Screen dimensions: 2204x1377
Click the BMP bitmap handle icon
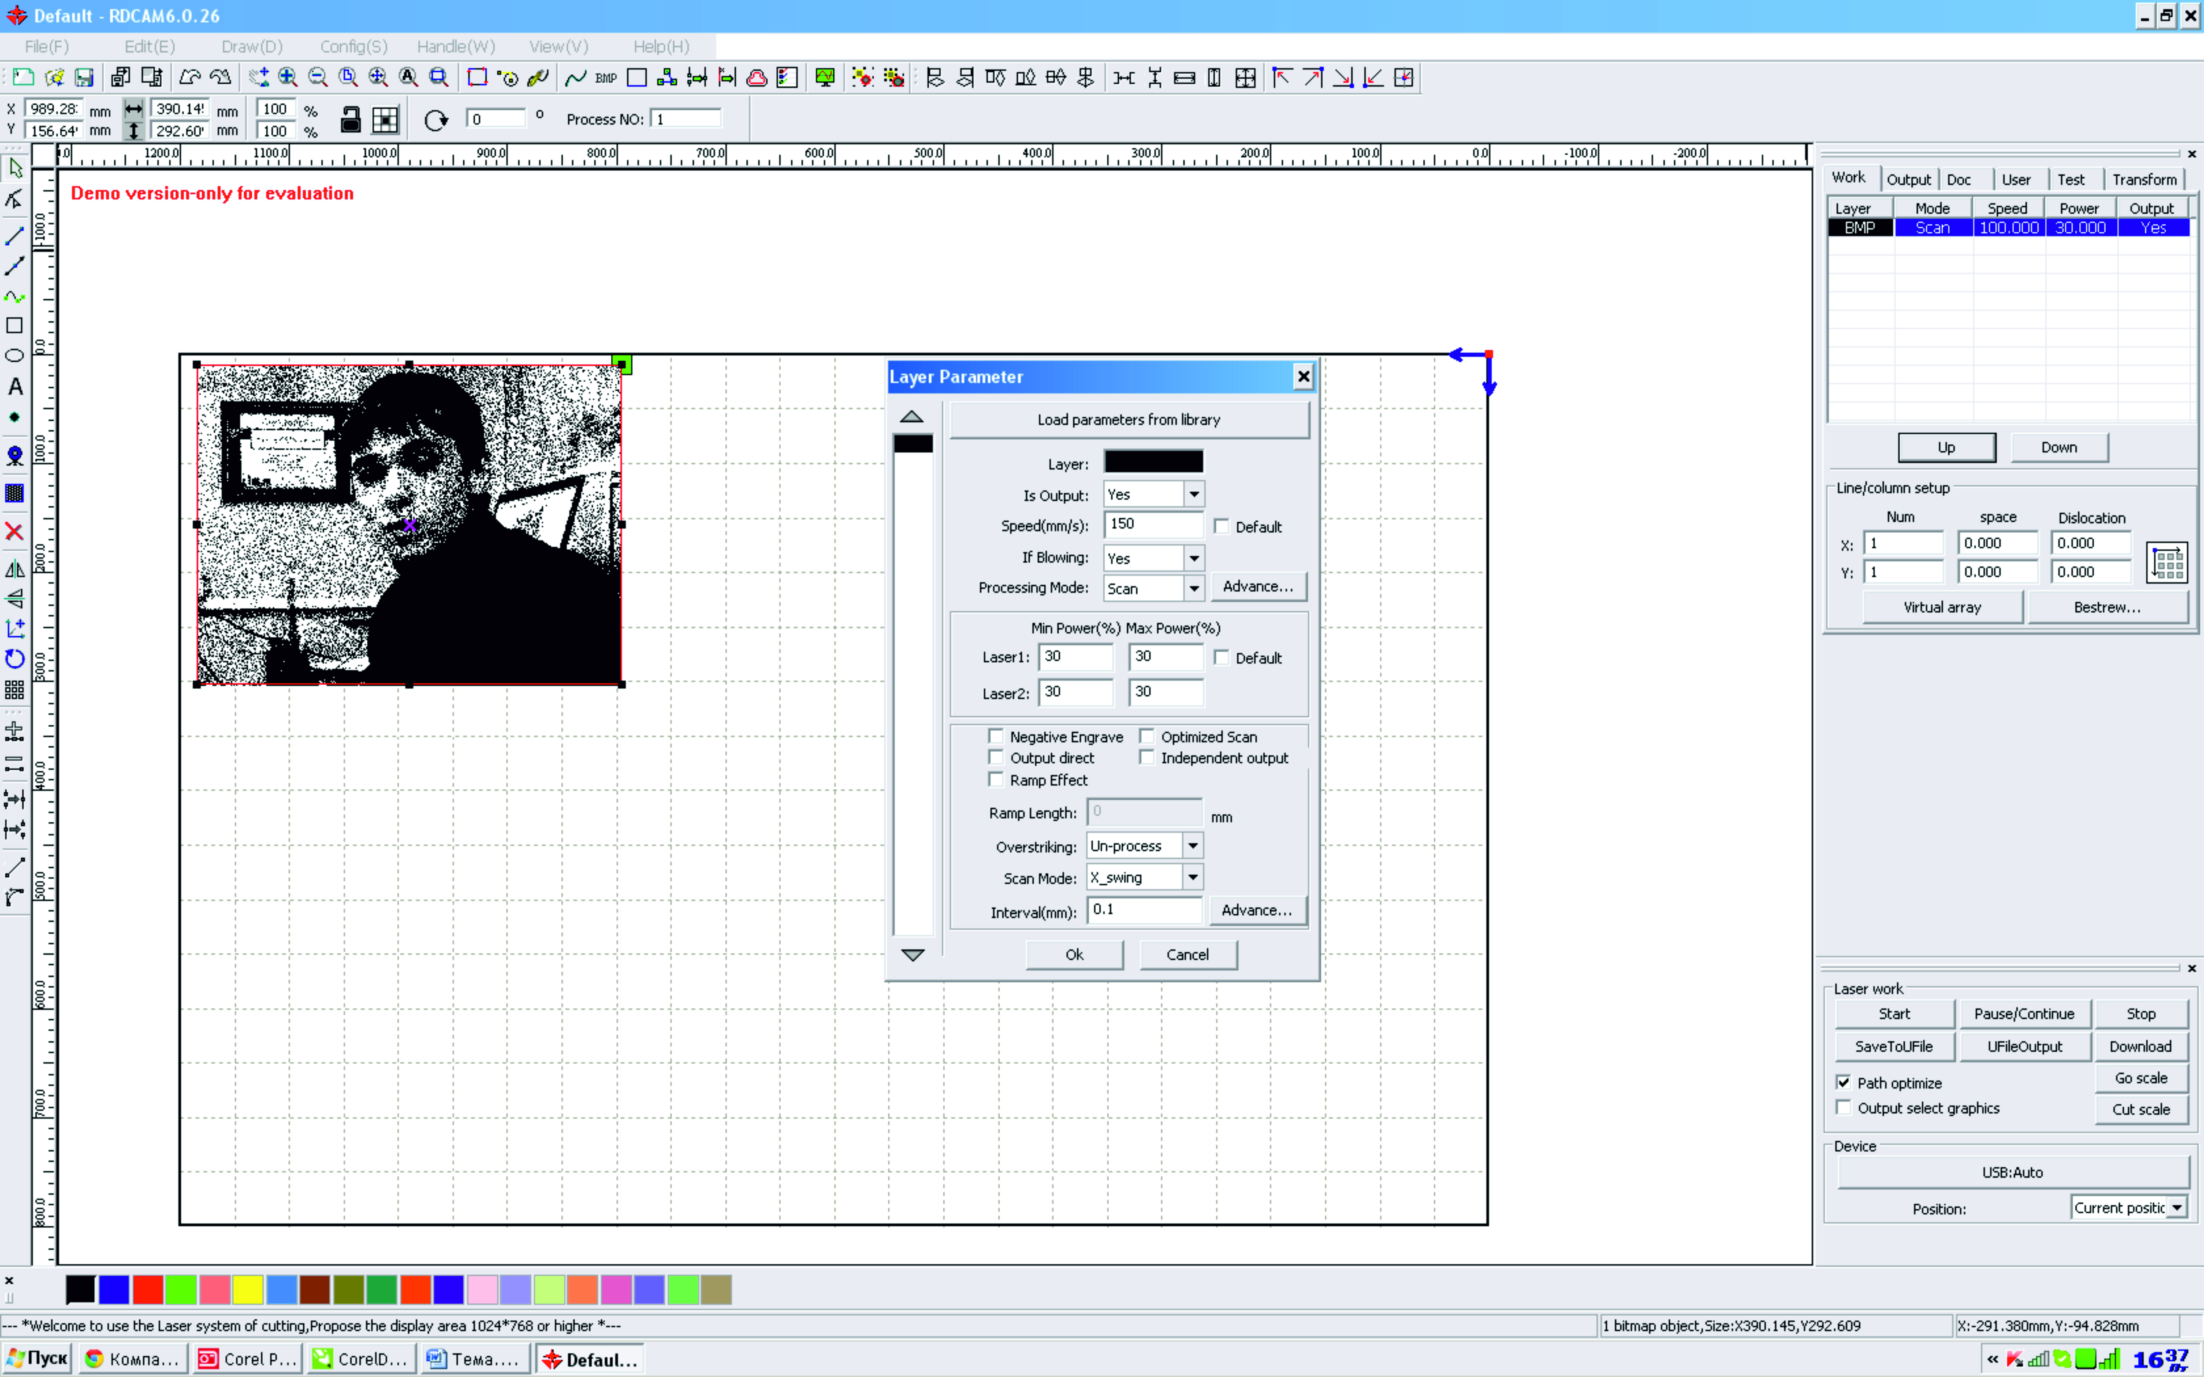pos(606,78)
